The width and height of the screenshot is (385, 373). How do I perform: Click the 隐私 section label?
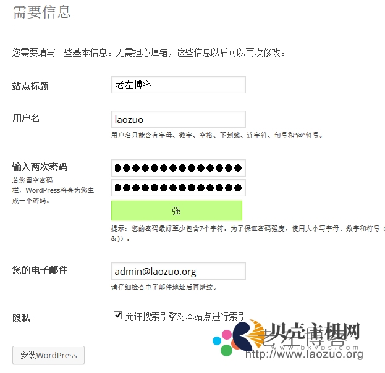[x=22, y=318]
